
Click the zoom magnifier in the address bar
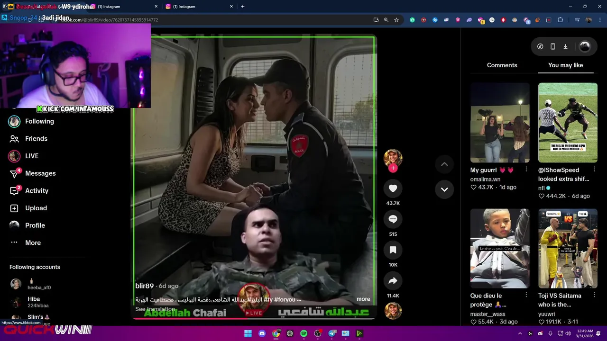click(386, 20)
